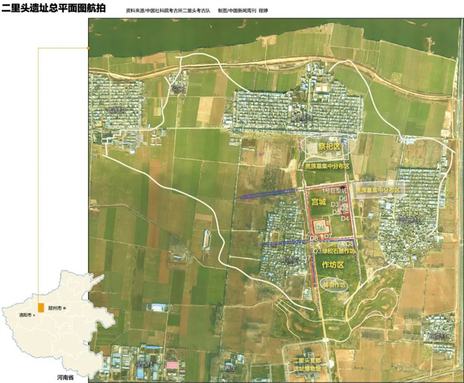Select 郑州市 on the province inset map
This screenshot has width=464, height=383.
pyautogui.click(x=55, y=308)
